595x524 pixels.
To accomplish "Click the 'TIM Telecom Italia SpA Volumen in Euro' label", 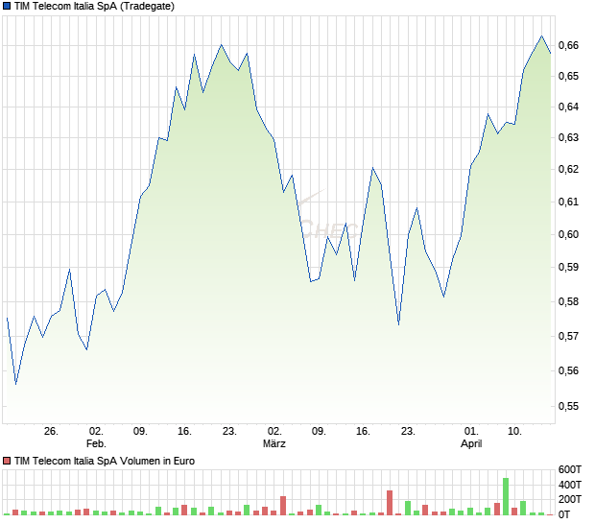I will (x=105, y=461).
